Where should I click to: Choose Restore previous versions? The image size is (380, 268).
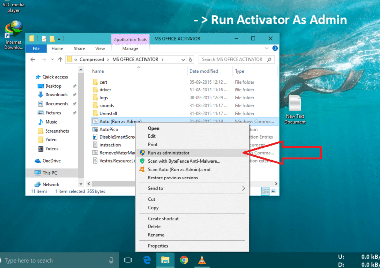coord(192,178)
